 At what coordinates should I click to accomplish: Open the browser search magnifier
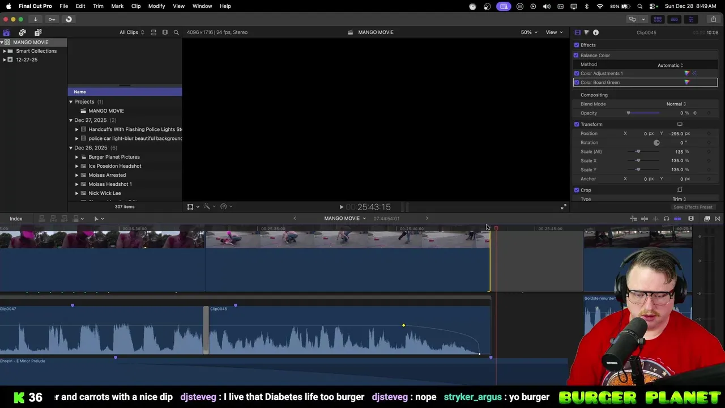[x=176, y=32]
